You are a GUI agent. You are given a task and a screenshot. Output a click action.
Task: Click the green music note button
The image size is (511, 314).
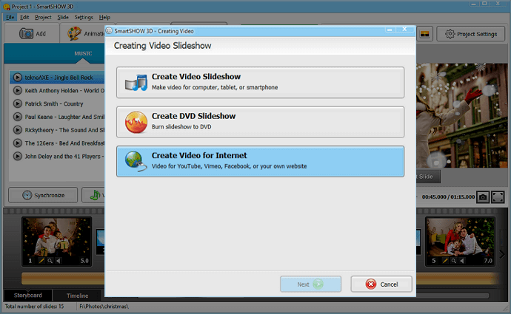pos(93,195)
